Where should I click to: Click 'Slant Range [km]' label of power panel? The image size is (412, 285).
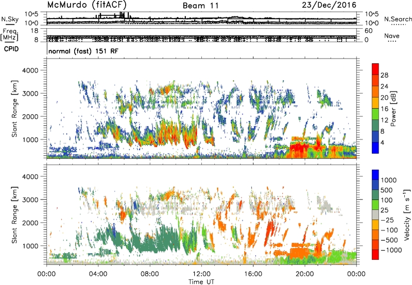14,109
